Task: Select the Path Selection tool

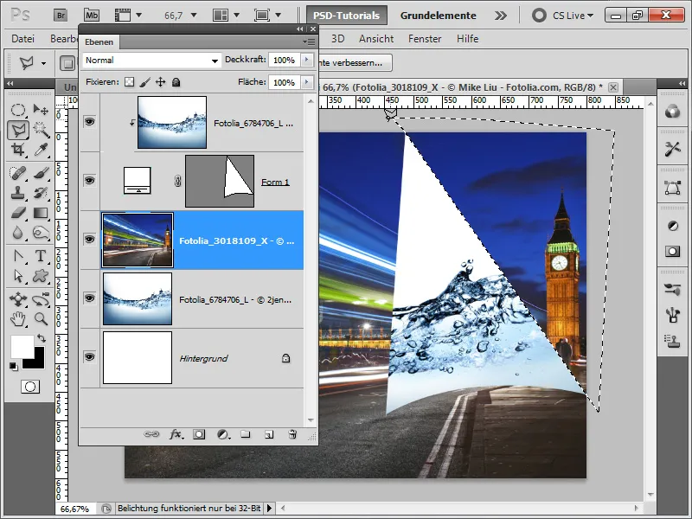Action: (17, 276)
